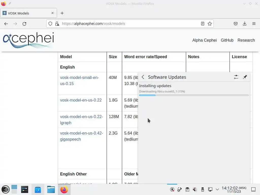Close the VOSK Models tab

pos(53,13)
